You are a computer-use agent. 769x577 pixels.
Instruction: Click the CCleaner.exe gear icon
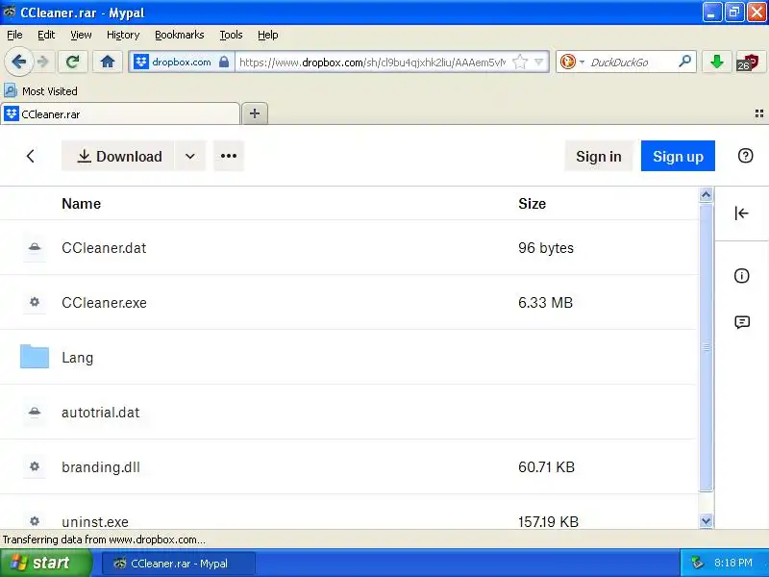click(35, 302)
